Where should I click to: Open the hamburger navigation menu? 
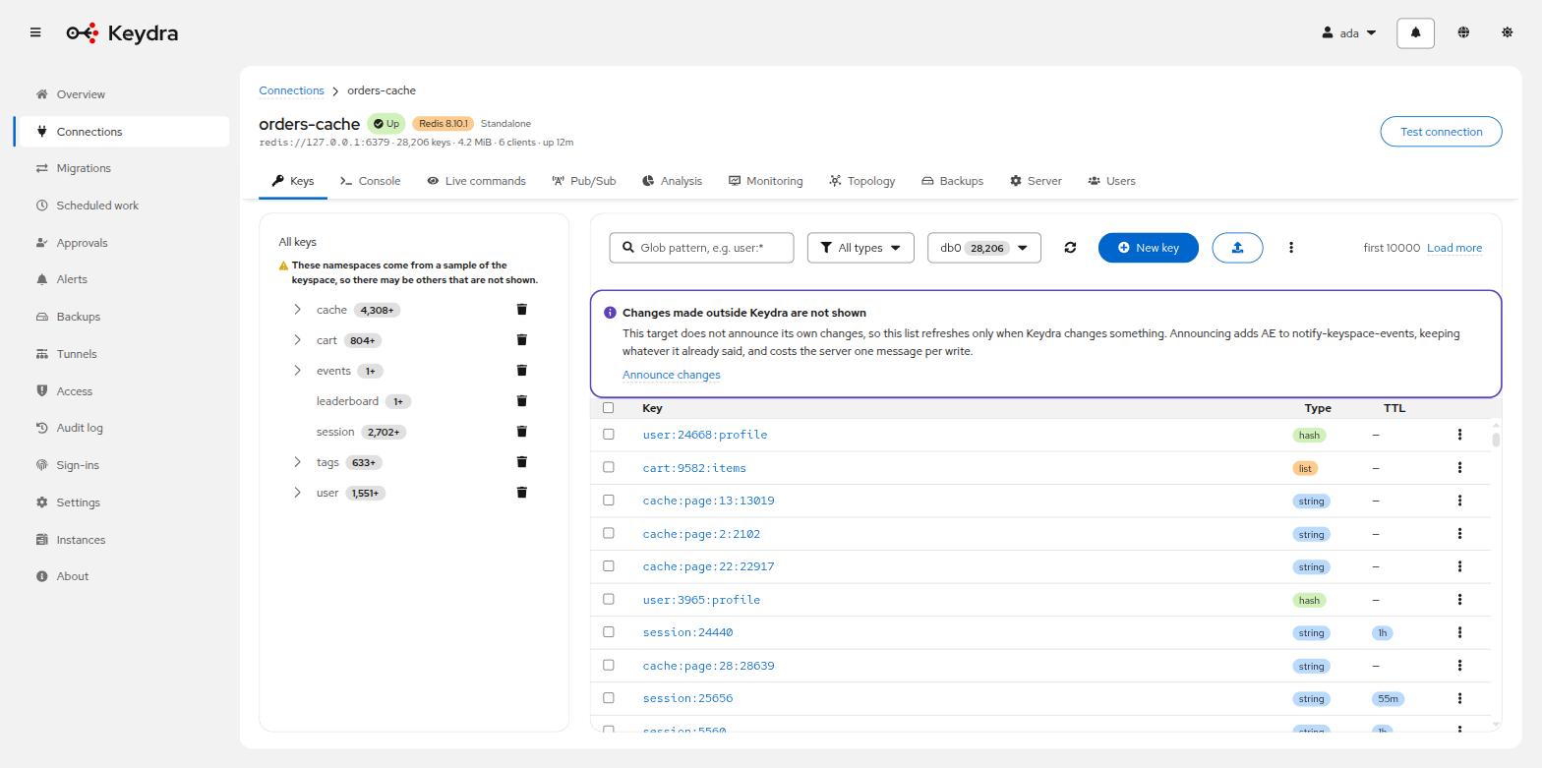pos(35,32)
